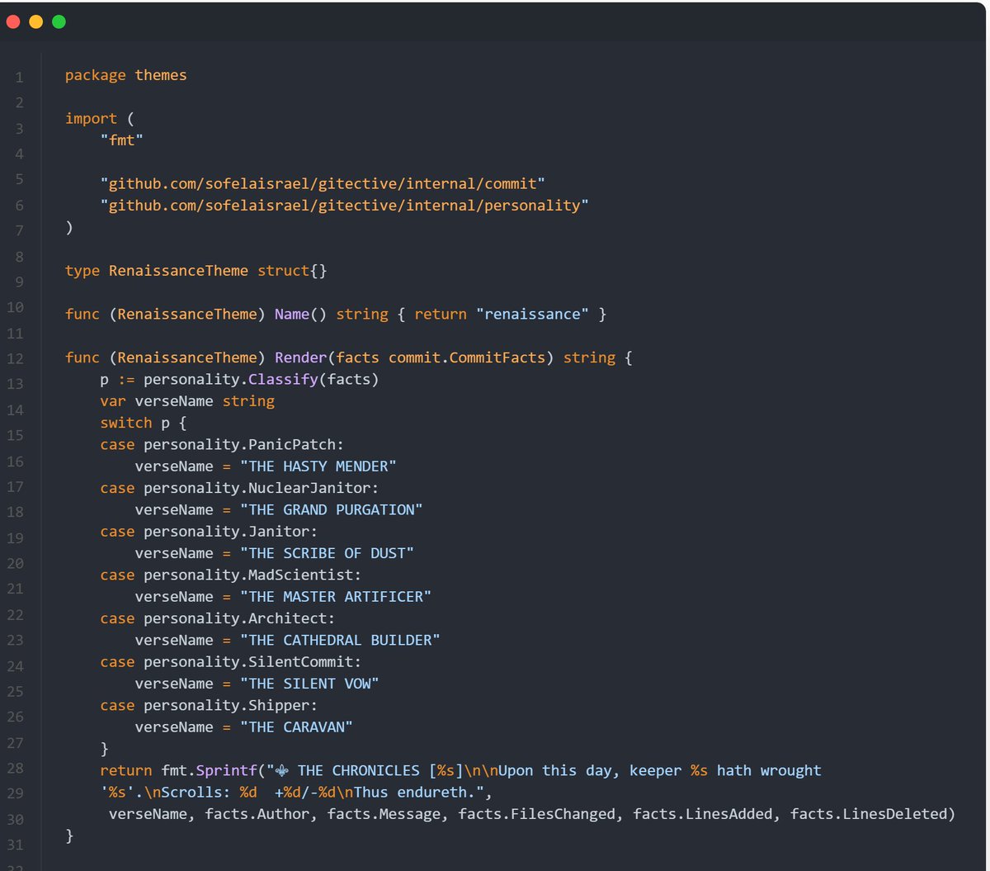The height and width of the screenshot is (871, 990).
Task: Click 'facts.Author' argument
Action: (257, 814)
